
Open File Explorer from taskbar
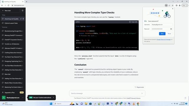[x=86, y=104]
